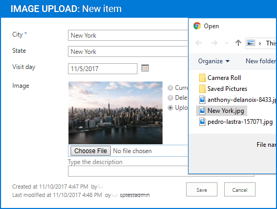The width and height of the screenshot is (277, 209).
Task: Select the Saved Pictures folder name
Action: click(x=227, y=89)
